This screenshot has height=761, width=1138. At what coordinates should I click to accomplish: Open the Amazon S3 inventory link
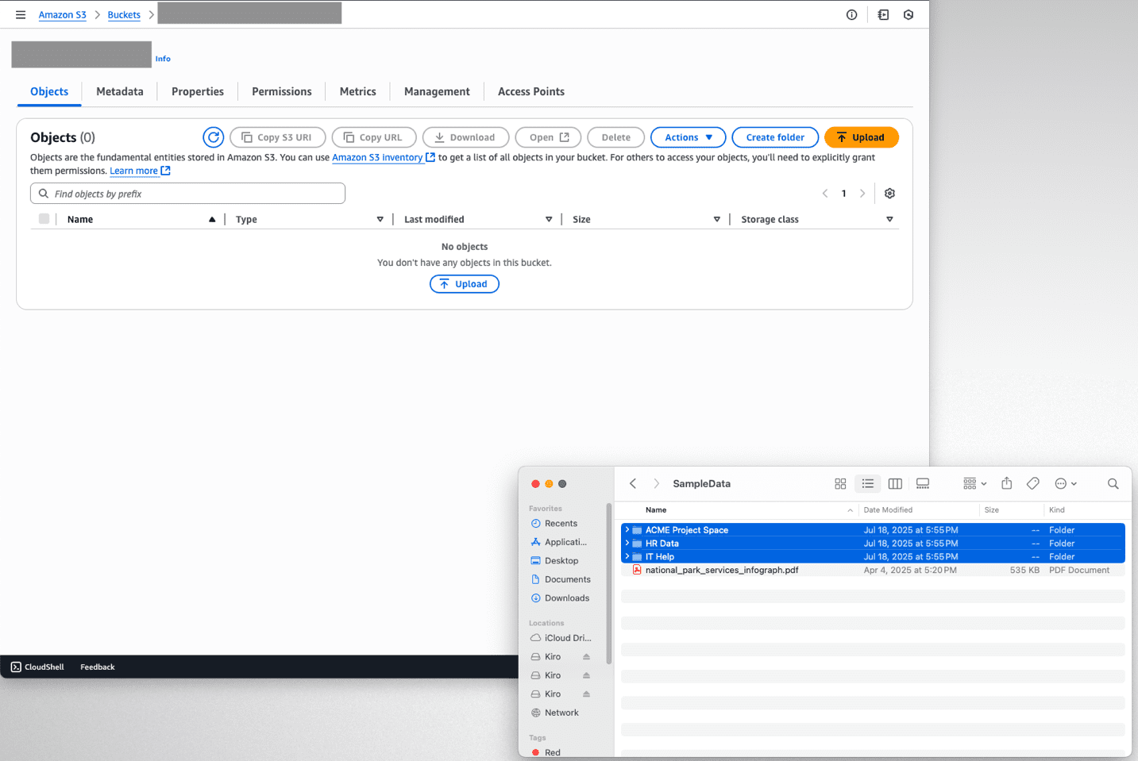point(377,158)
